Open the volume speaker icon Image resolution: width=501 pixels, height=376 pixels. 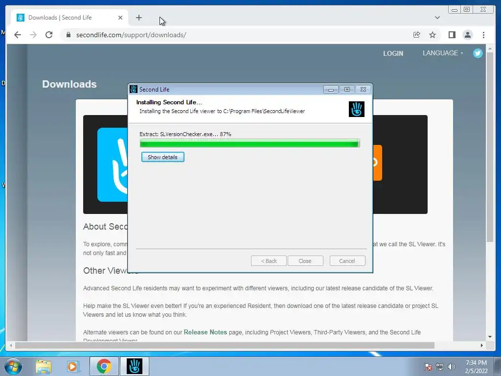click(452, 367)
